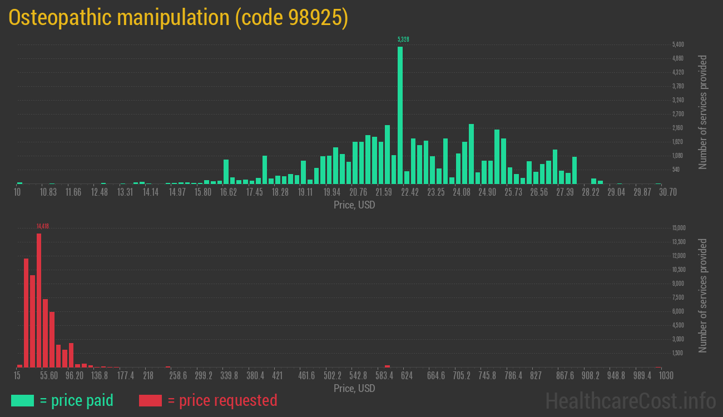This screenshot has width=723, height=417.
Task: Click the green price paid legend swatch
Action: click(22, 400)
